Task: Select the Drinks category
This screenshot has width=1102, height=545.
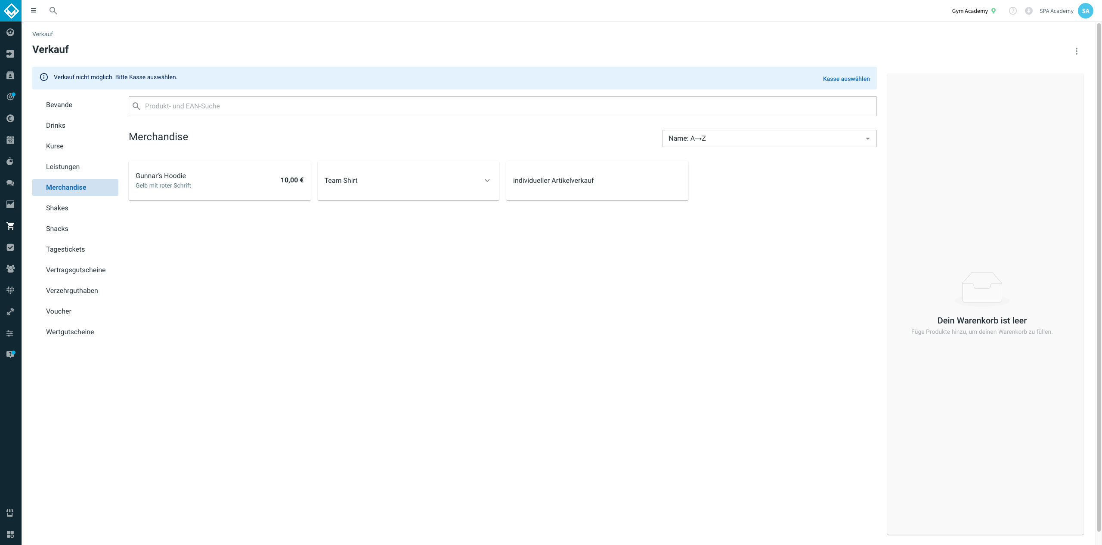Action: 75,126
